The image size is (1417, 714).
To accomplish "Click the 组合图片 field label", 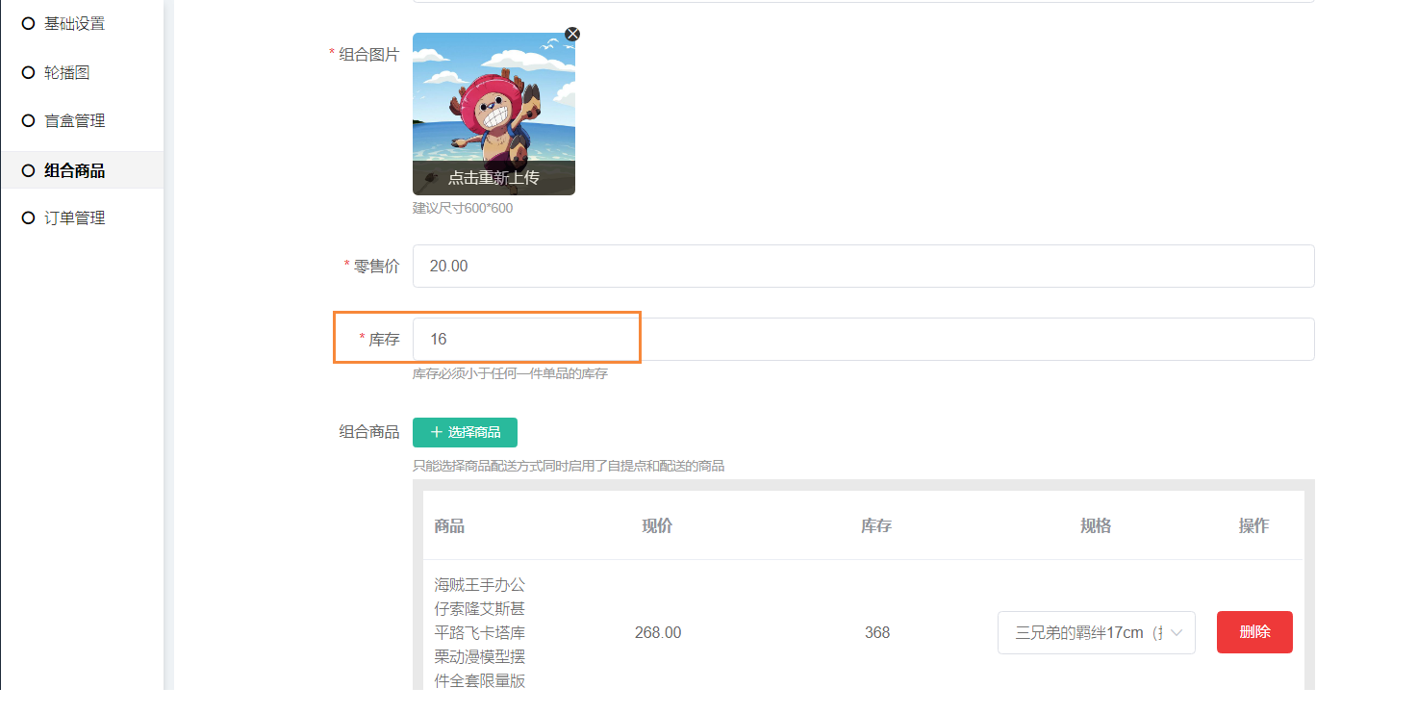I will tap(368, 54).
